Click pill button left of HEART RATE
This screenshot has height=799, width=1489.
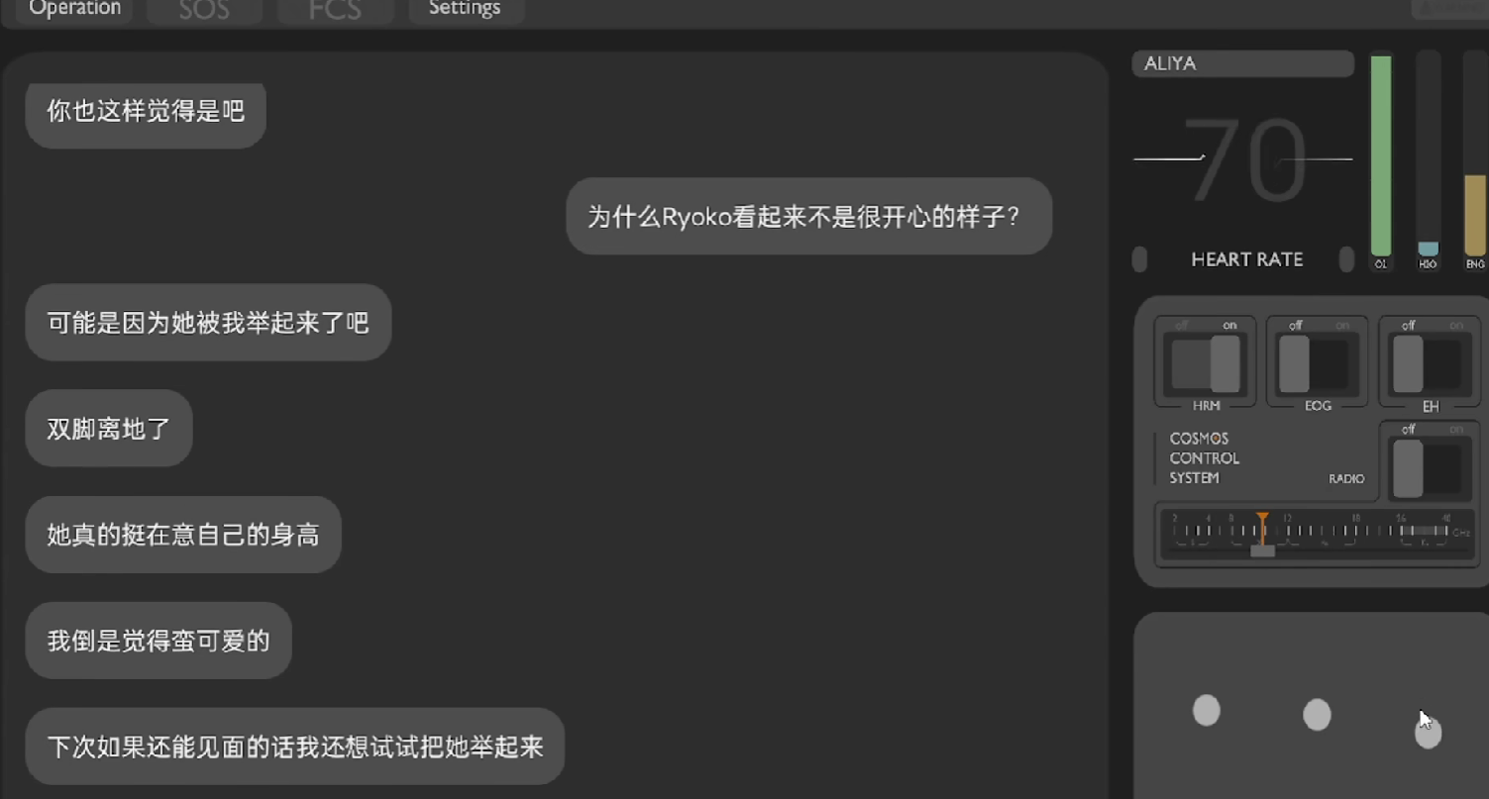point(1139,259)
